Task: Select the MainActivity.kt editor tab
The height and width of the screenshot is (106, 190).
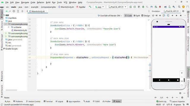Action: (x=38, y=11)
